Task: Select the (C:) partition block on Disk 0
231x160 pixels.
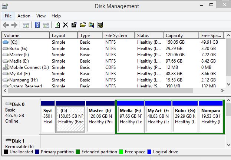Action: [x=70, y=117]
